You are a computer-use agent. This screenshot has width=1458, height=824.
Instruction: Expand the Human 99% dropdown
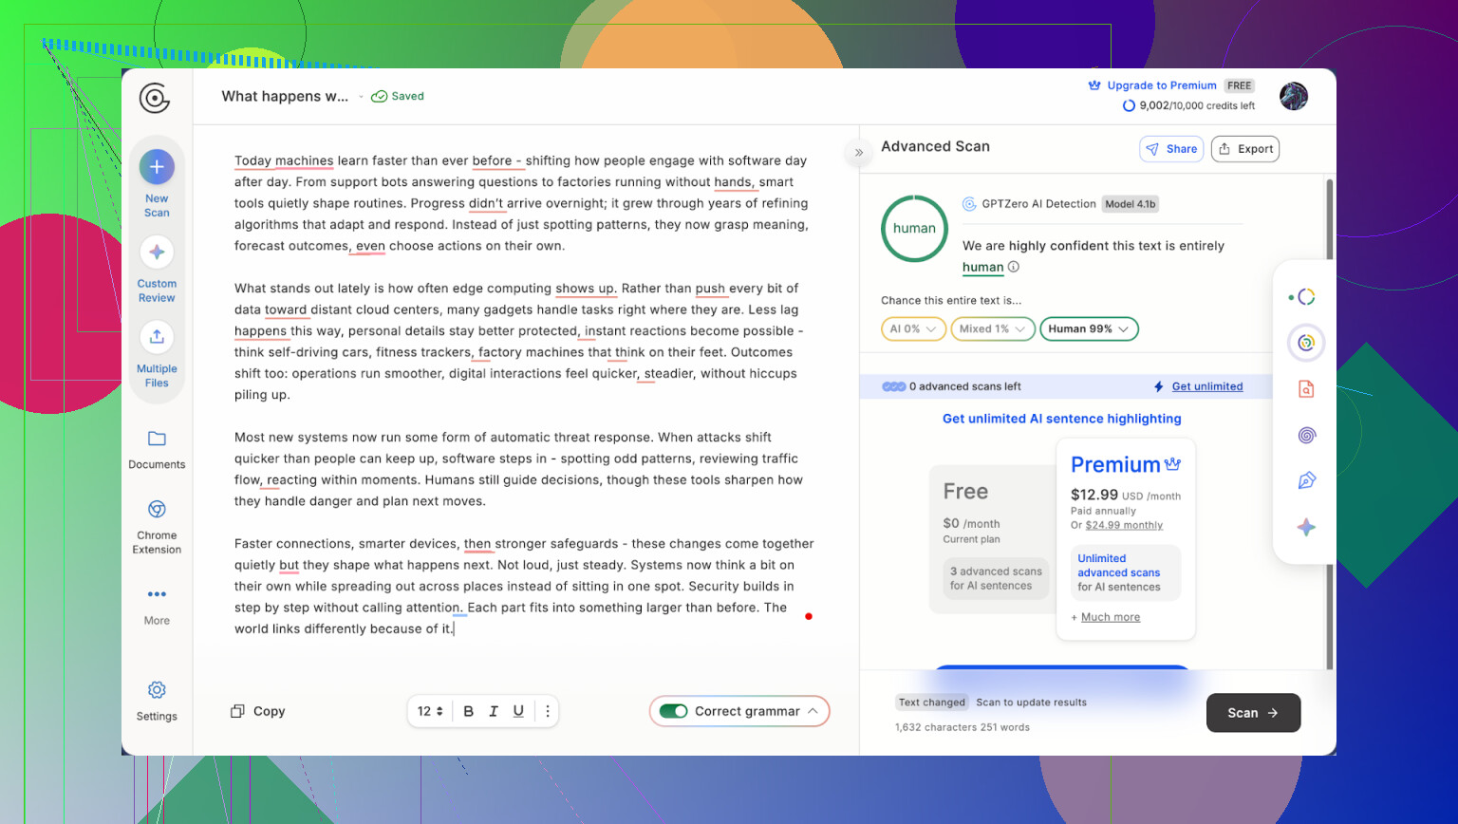coord(1089,328)
